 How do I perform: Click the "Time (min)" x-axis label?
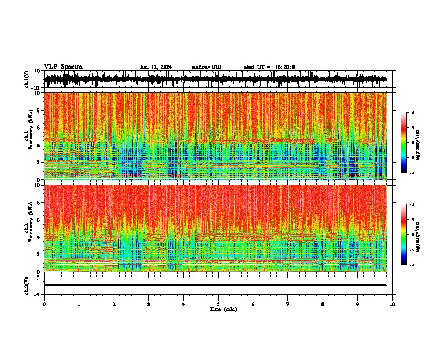[223, 309]
